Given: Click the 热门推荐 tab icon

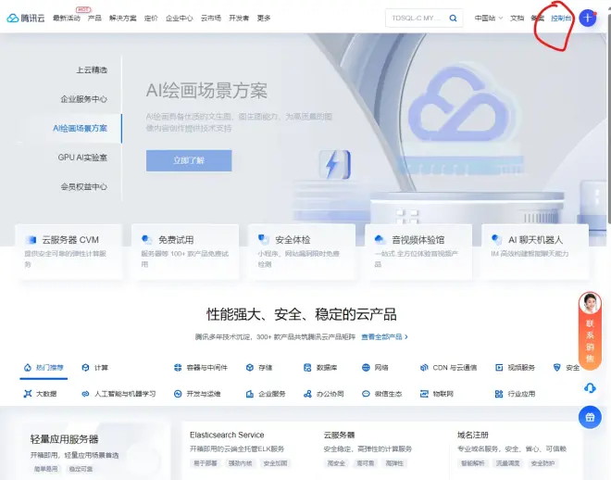Looking at the screenshot, I should 27,367.
